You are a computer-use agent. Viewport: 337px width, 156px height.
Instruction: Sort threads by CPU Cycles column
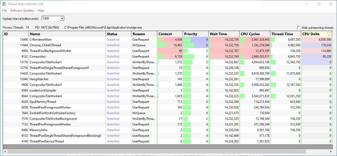[254, 34]
